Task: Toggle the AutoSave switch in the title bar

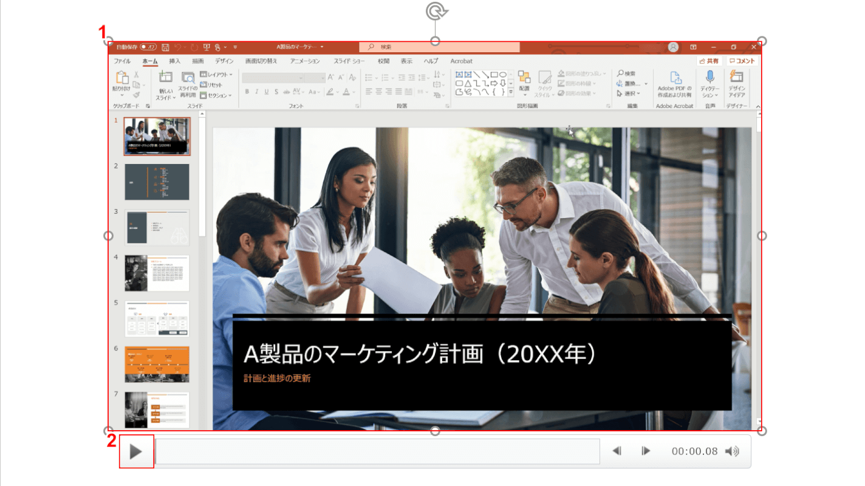Action: (x=148, y=47)
